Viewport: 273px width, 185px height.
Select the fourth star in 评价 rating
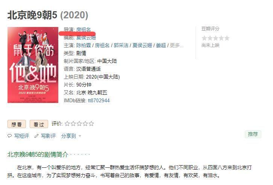(85, 124)
